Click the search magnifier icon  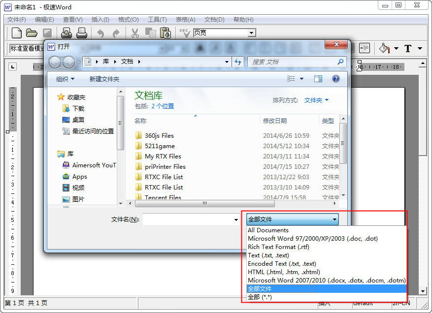click(x=340, y=62)
